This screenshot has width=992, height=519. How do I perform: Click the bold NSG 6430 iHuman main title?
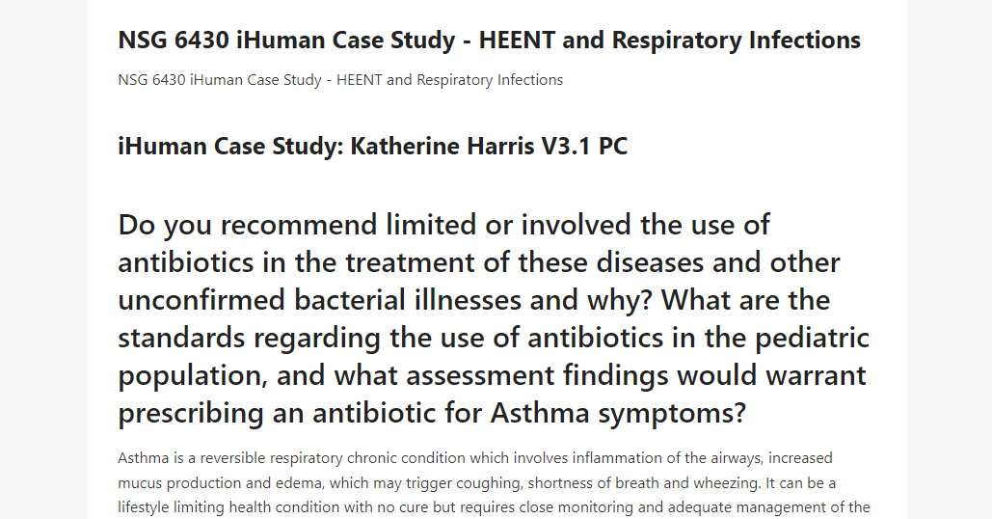click(x=489, y=40)
